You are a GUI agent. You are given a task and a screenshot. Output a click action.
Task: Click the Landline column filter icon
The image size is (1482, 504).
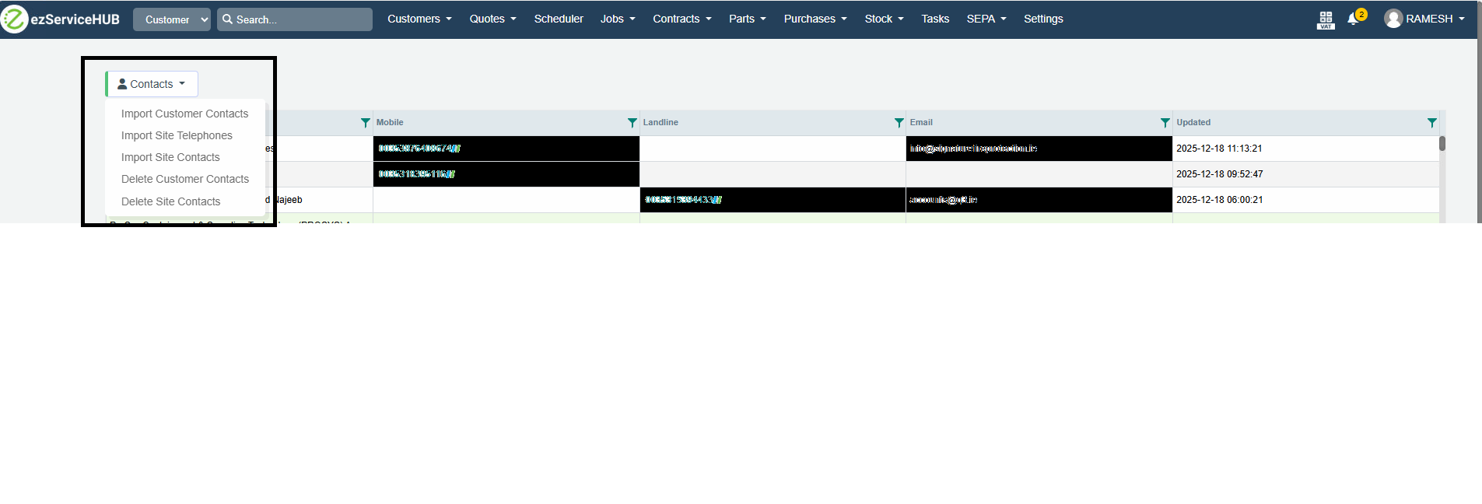tap(899, 123)
